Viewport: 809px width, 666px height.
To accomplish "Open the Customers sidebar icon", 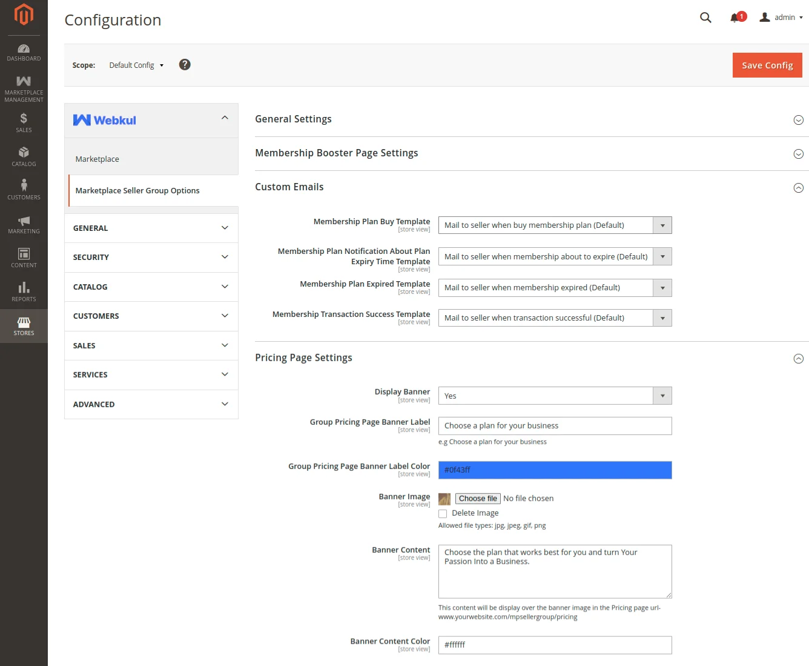I will coord(24,188).
